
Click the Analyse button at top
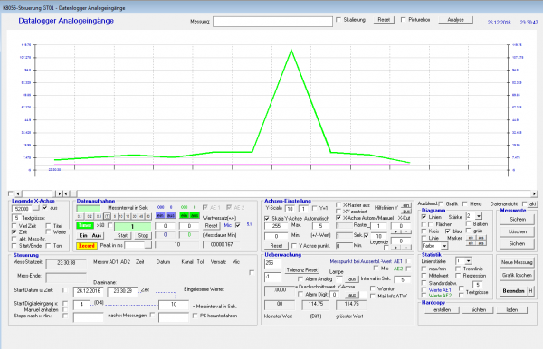coord(455,20)
